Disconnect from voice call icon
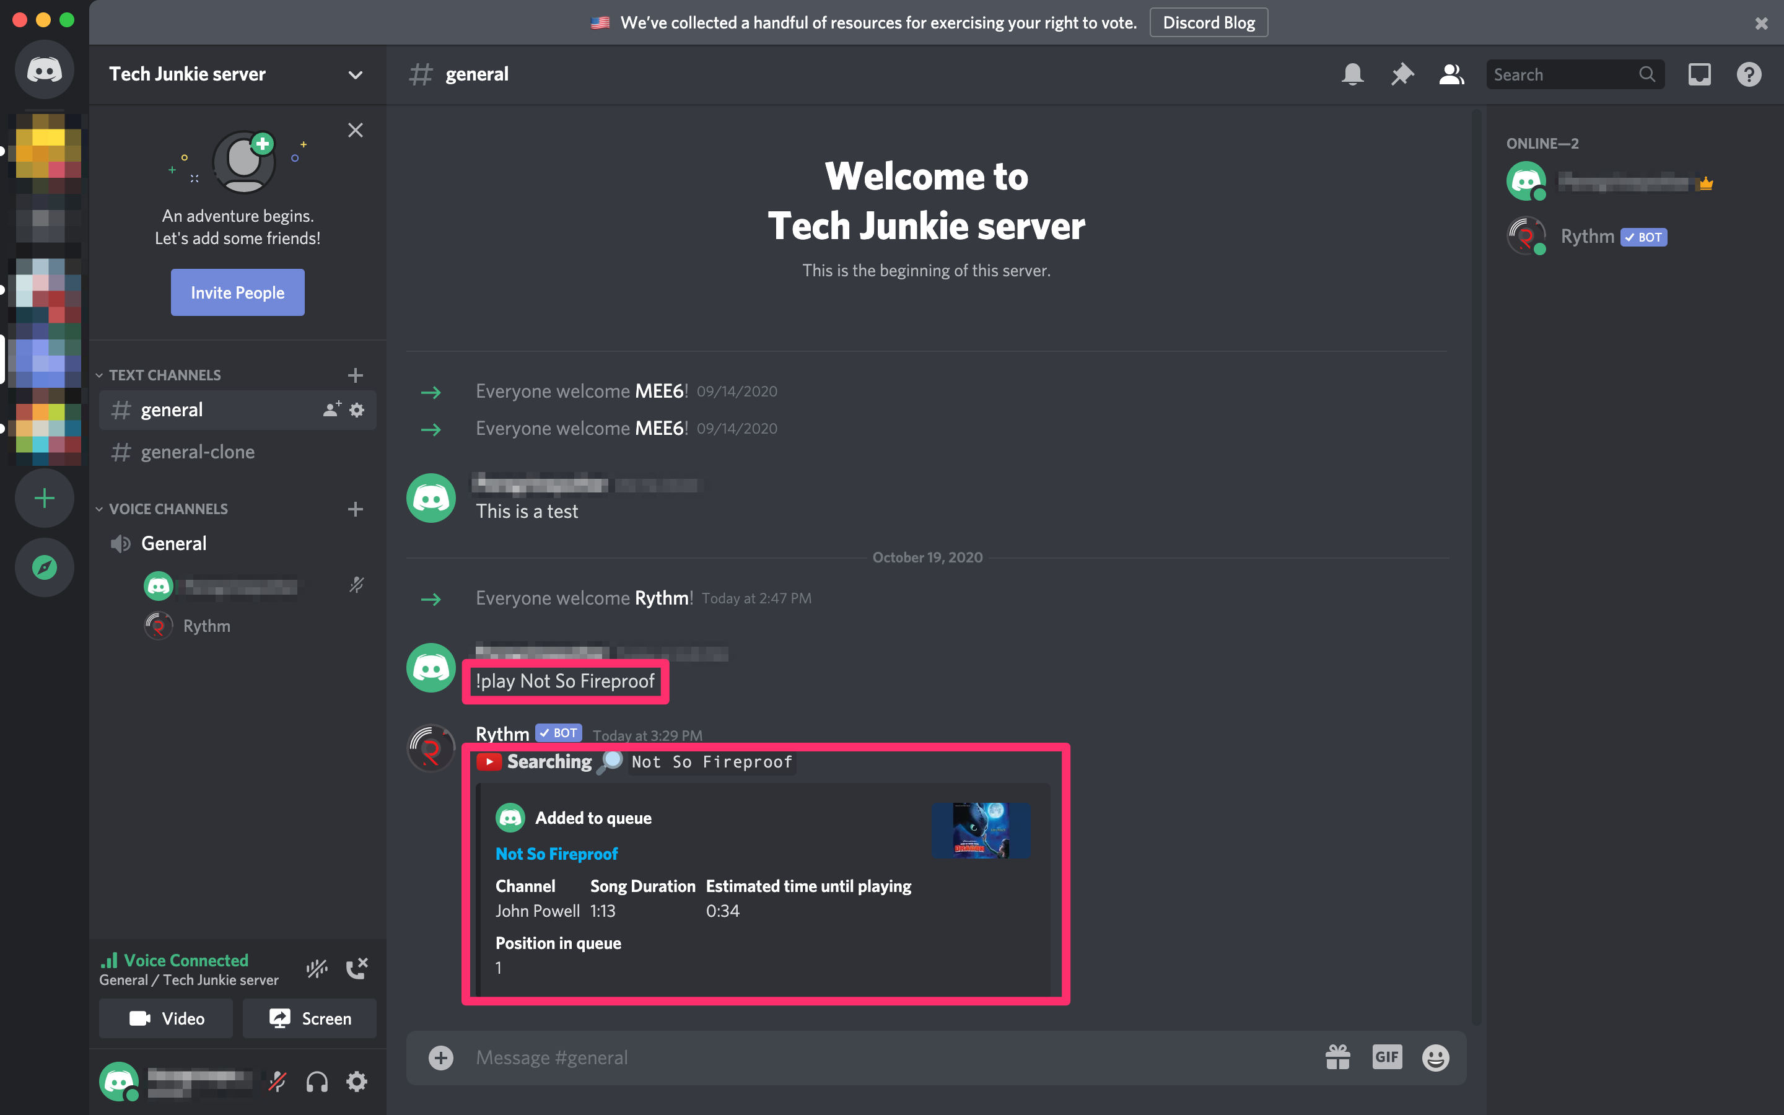Viewport: 1784px width, 1115px height. pyautogui.click(x=357, y=968)
